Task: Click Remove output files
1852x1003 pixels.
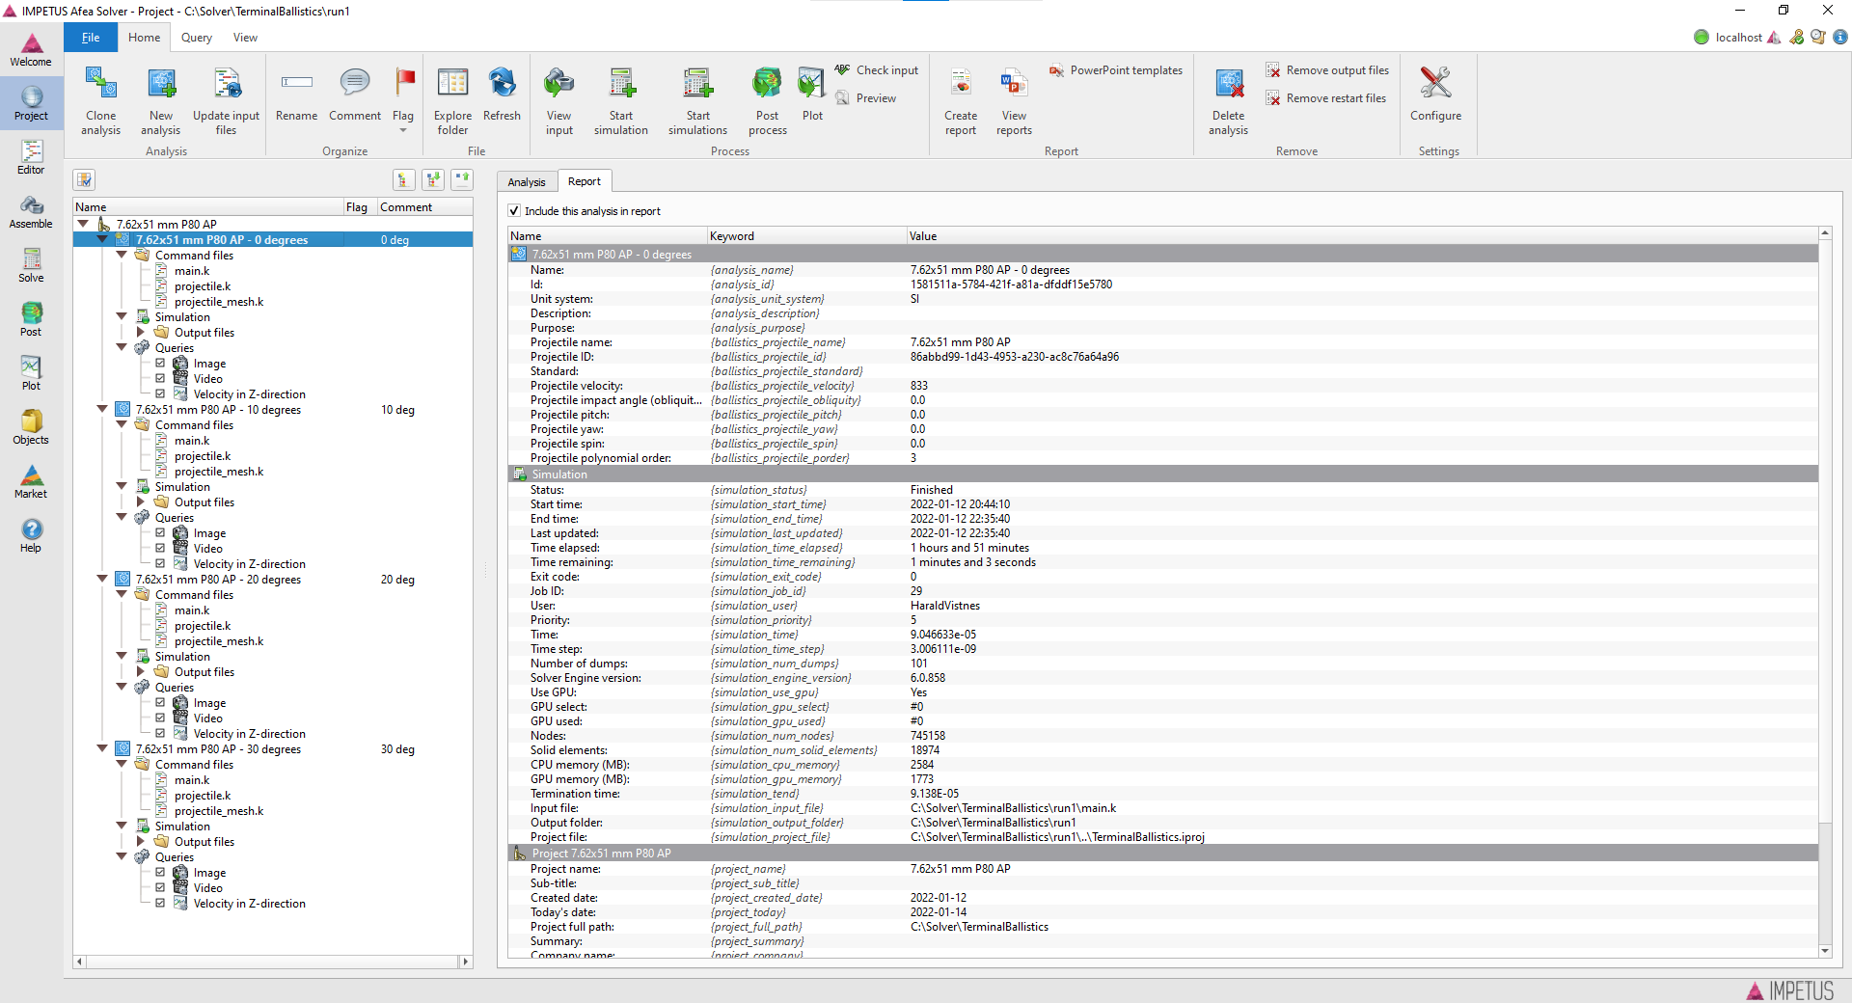Action: coord(1327,70)
